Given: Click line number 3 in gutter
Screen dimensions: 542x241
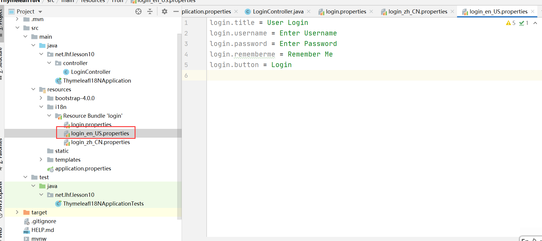Looking at the screenshot, I should (186, 44).
